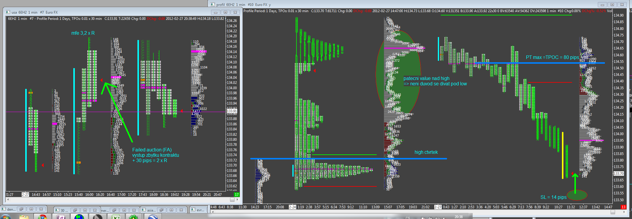Click highlighted 133.70 price marker in profil window
The width and height of the screenshot is (632, 219).
click(x=619, y=174)
